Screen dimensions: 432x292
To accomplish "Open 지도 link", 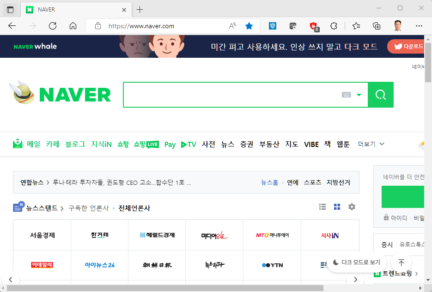I will point(292,144).
